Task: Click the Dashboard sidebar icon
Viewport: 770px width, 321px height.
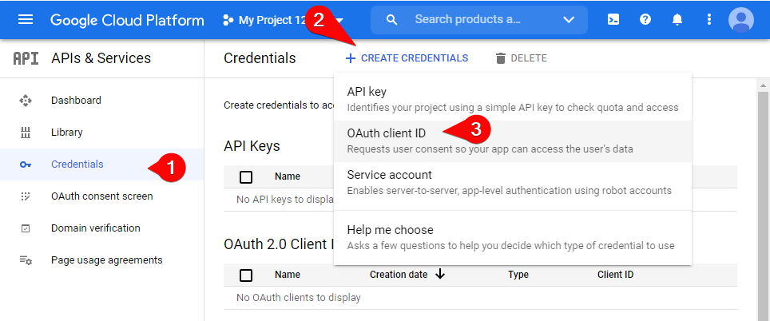Action: tap(26, 101)
